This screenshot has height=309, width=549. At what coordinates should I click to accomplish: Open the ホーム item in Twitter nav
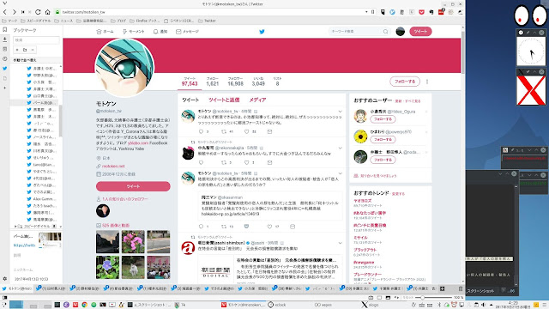point(105,32)
